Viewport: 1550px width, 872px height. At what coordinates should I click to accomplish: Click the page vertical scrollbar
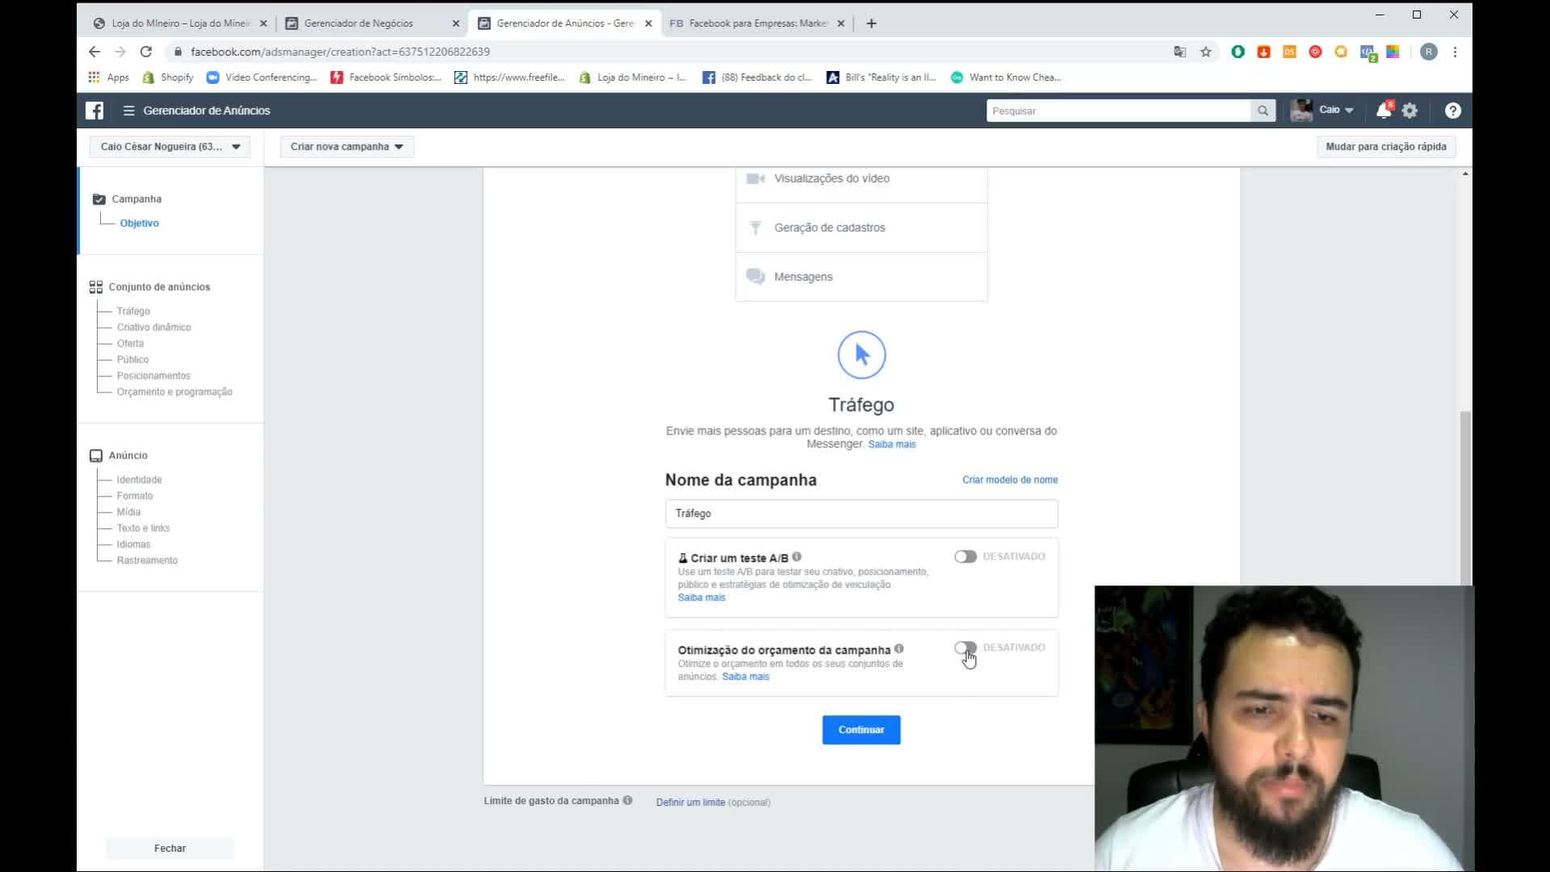[x=1465, y=497]
